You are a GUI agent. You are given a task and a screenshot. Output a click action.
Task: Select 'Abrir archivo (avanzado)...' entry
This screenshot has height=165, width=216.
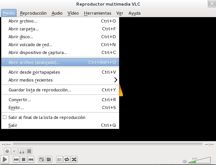pyautogui.click(x=60, y=62)
